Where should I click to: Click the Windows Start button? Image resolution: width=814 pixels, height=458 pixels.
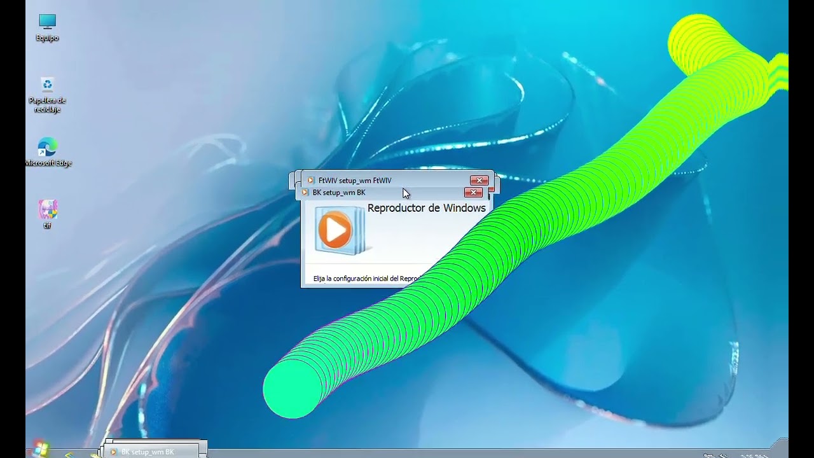pyautogui.click(x=41, y=448)
